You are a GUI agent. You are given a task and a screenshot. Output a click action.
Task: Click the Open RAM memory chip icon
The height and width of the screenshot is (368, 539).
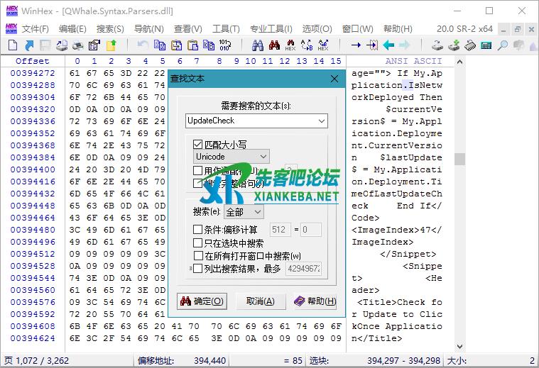[x=470, y=45]
